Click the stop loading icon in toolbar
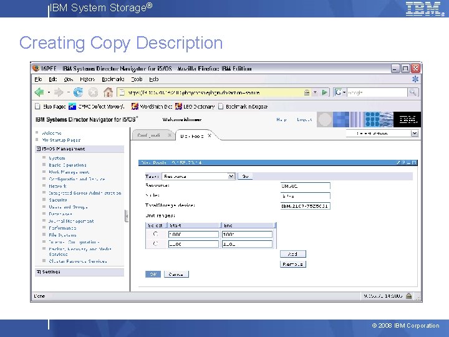 tap(93, 92)
